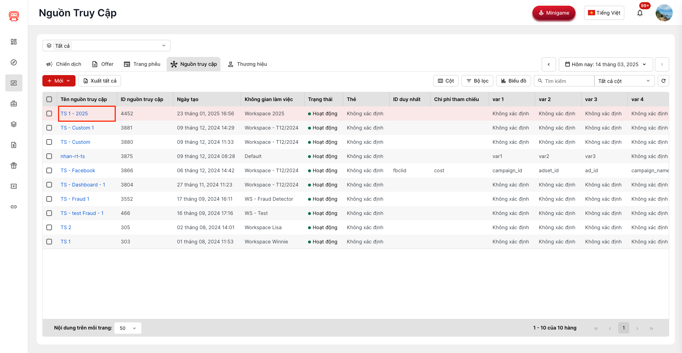Click the notification bell icon
Screen dimensions: 682x353
[640, 13]
